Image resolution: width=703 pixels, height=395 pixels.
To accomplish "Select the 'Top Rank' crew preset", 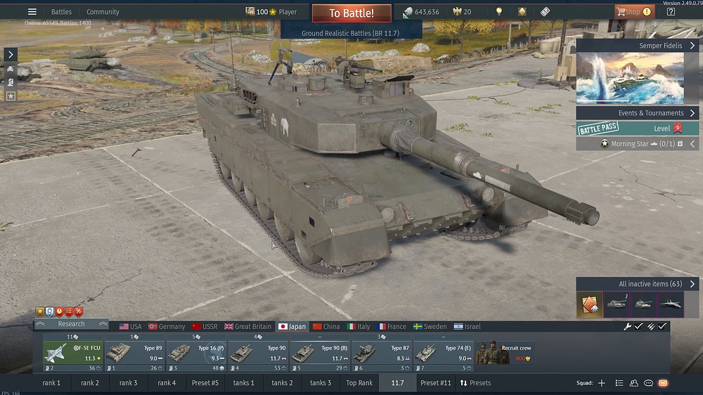I will pyautogui.click(x=359, y=383).
